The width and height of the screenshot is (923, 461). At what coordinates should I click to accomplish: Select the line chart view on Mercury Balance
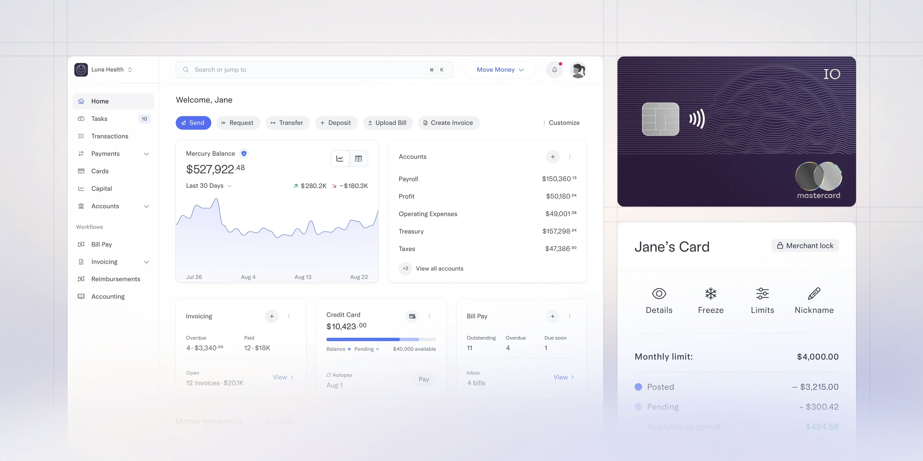coord(340,158)
